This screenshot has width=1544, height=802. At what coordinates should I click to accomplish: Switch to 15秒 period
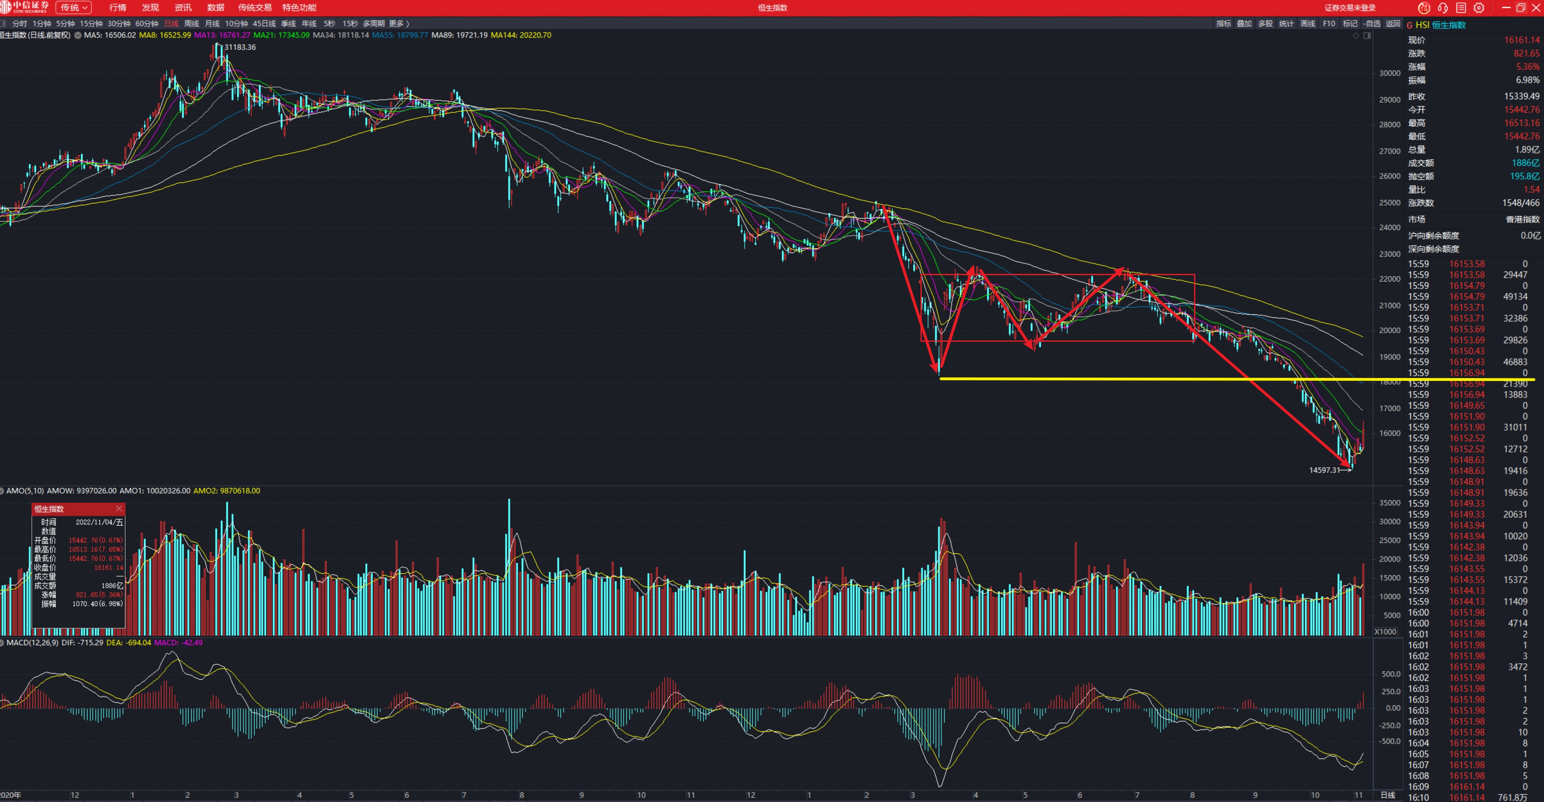[350, 24]
